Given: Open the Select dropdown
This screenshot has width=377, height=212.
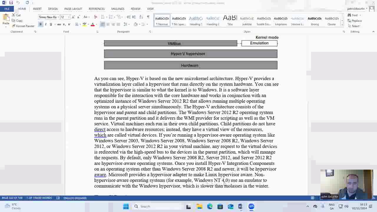Looking at the screenshot, I should (354, 26).
